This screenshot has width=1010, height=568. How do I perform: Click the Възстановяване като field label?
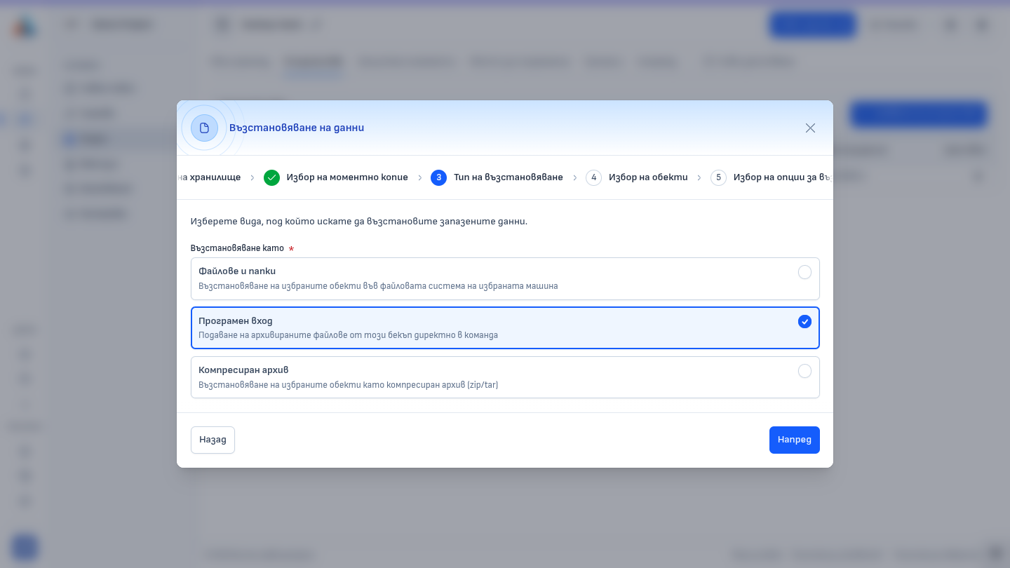(x=236, y=248)
